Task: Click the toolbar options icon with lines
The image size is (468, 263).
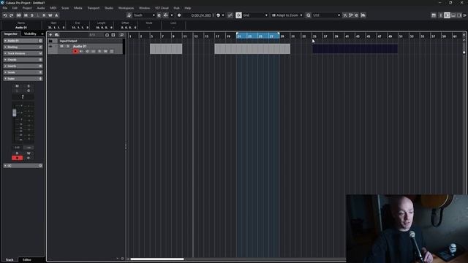Action: (363, 15)
